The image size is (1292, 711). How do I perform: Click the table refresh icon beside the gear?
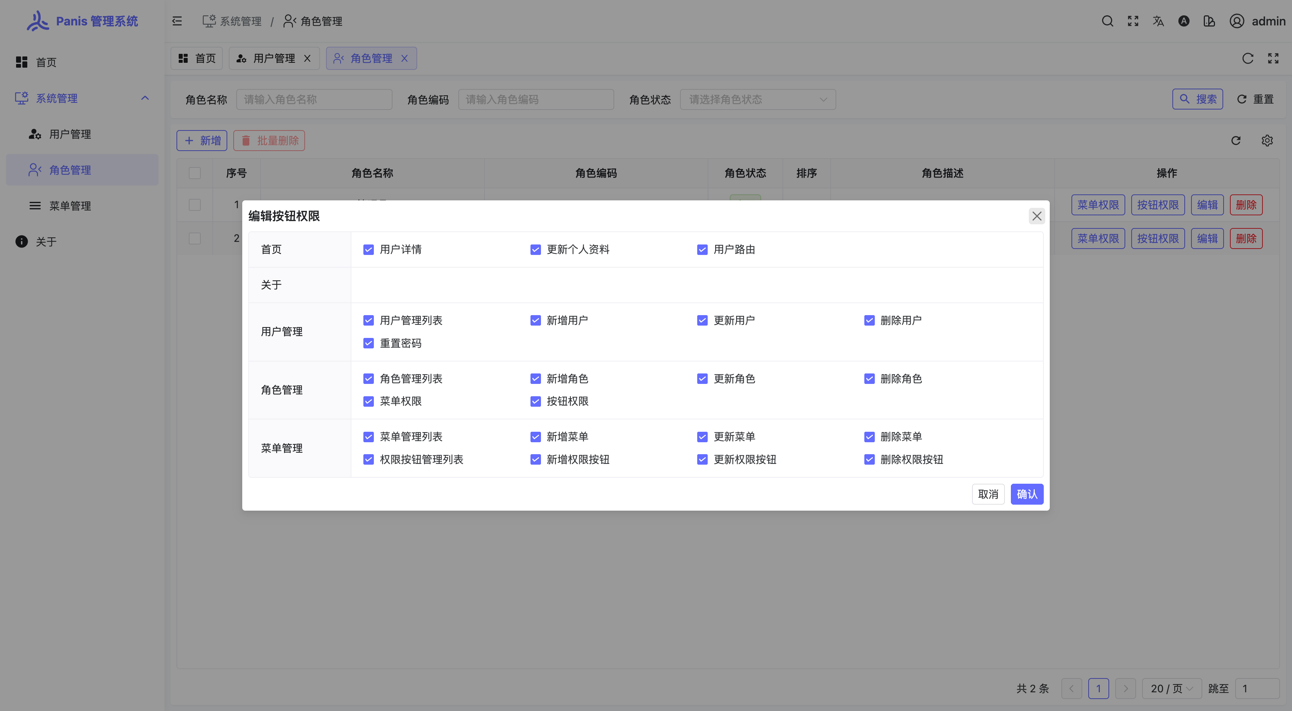[1236, 141]
